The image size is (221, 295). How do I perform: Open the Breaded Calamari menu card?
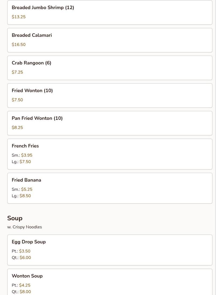pyautogui.click(x=110, y=40)
